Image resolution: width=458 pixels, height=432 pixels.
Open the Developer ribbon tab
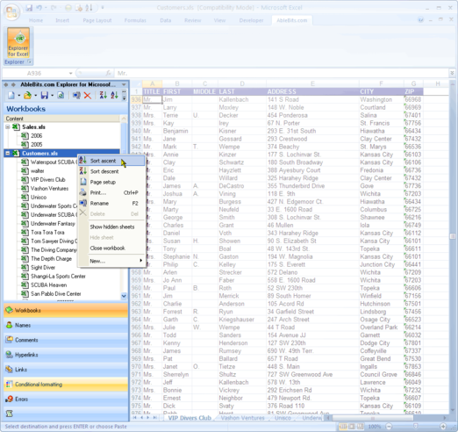[x=251, y=20]
